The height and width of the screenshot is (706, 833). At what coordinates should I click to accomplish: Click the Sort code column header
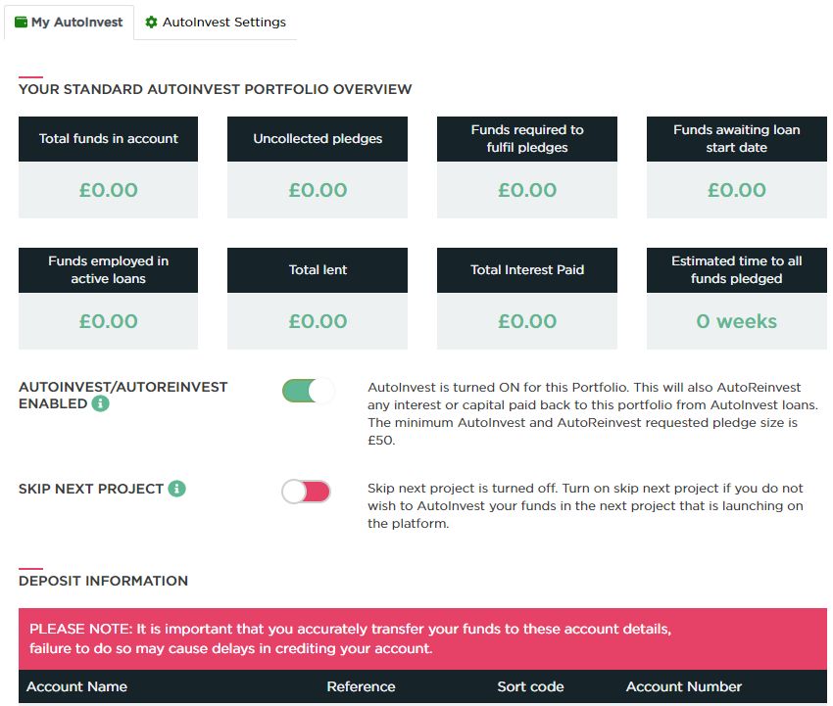pos(530,686)
